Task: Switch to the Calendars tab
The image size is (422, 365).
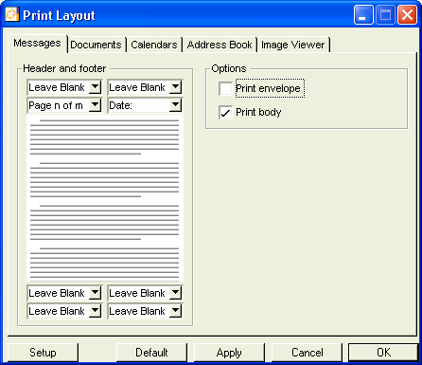Action: pos(154,45)
